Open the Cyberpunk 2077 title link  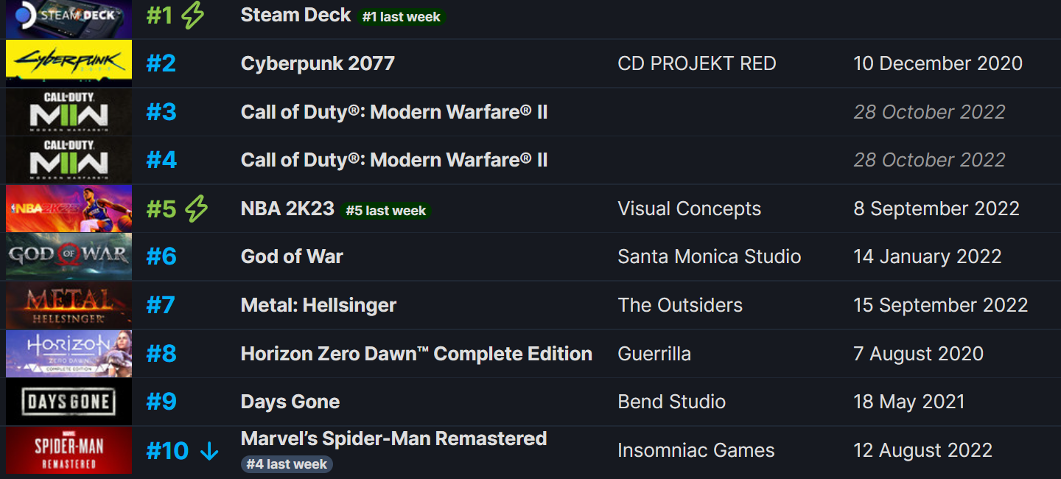pos(318,63)
